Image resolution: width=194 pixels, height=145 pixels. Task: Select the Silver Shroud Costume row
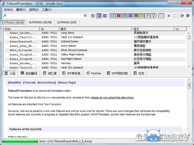click(x=95, y=50)
